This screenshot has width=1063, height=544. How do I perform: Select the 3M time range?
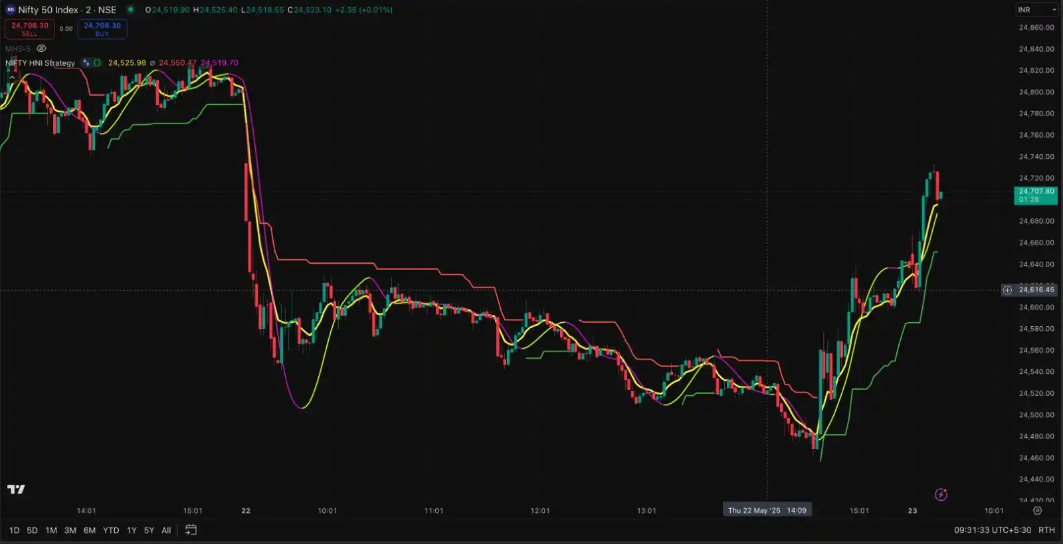pos(70,530)
